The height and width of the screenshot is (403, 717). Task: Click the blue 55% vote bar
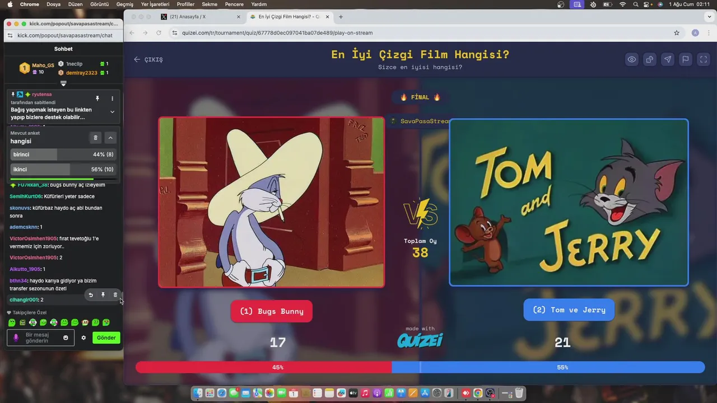pyautogui.click(x=548, y=367)
